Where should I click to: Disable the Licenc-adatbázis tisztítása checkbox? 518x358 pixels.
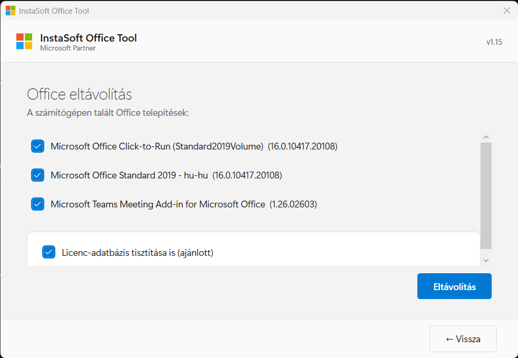pyautogui.click(x=48, y=253)
